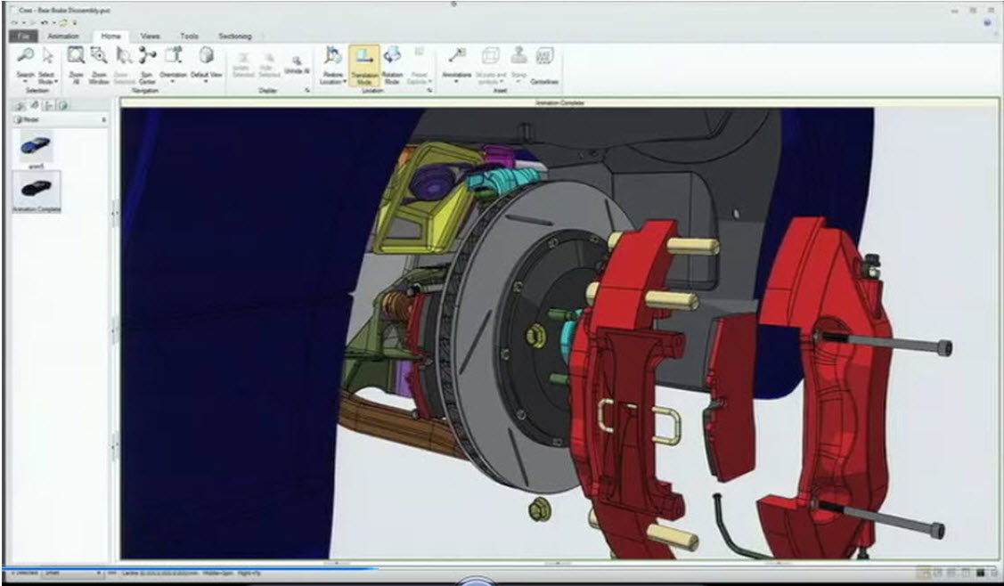Click the Default View cube icon

point(206,56)
